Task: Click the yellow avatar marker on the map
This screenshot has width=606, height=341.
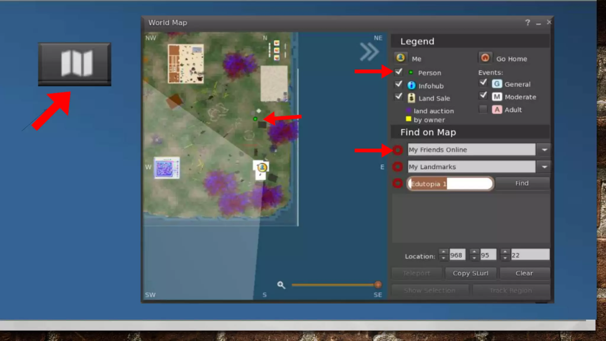Action: 262,168
